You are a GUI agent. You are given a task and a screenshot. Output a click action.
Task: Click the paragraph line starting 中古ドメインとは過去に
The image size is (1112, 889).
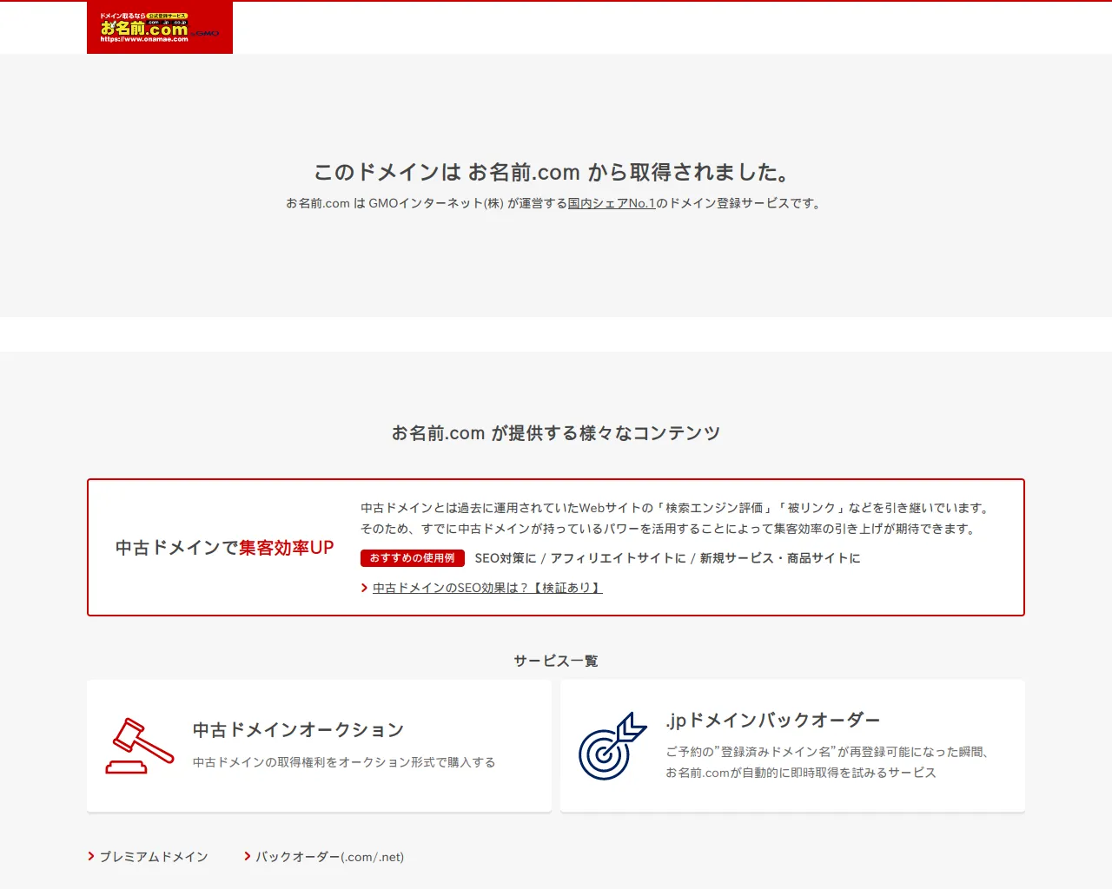click(677, 508)
